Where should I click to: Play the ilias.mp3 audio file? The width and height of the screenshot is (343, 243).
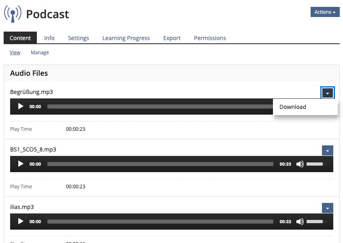(21, 222)
